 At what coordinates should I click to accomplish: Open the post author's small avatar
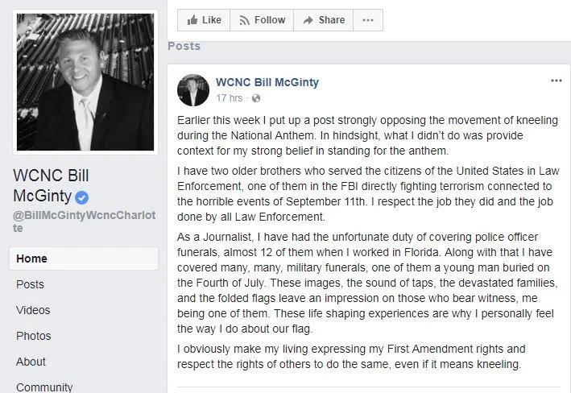pyautogui.click(x=193, y=90)
